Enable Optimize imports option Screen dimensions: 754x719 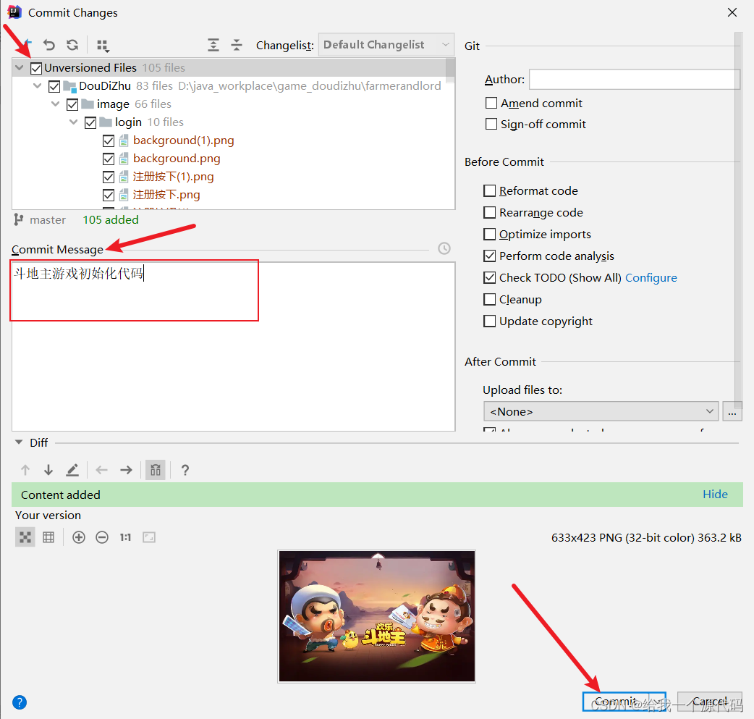point(490,235)
